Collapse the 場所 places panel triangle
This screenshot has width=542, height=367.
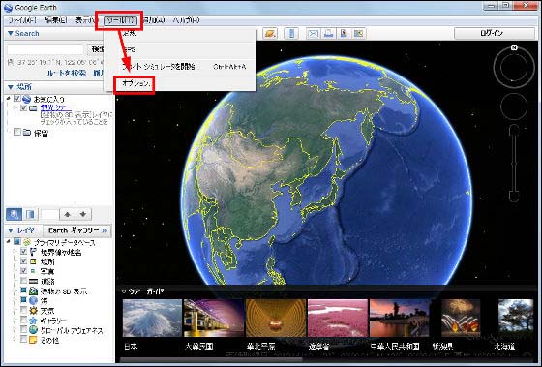(x=11, y=87)
